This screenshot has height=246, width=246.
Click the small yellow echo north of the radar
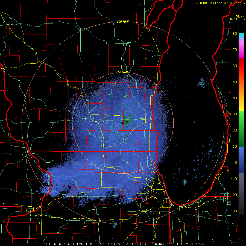(x=126, y=96)
